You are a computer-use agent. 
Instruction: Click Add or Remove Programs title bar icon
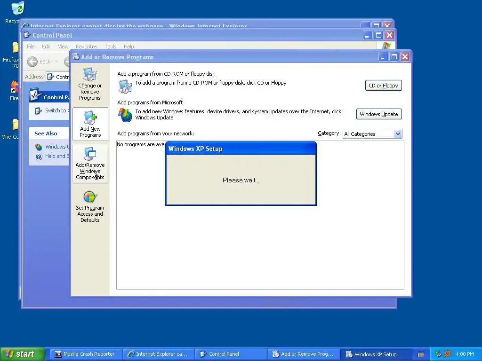(x=76, y=57)
